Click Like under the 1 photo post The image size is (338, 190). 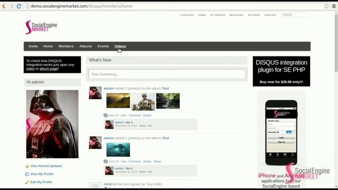[x=124, y=161]
